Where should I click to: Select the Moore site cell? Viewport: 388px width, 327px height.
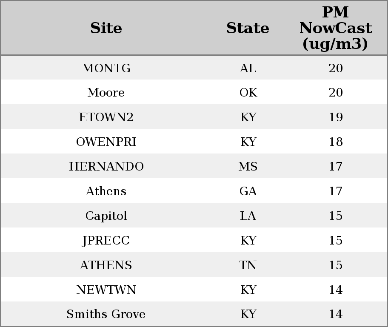click(106, 93)
